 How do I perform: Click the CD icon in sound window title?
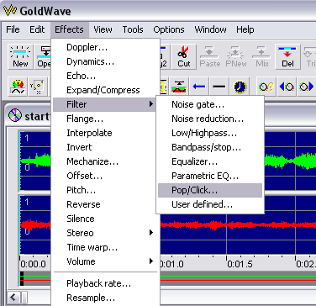14,115
